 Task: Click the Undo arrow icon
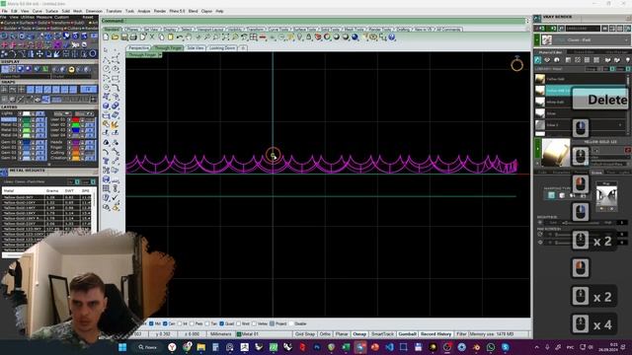coord(180,37)
